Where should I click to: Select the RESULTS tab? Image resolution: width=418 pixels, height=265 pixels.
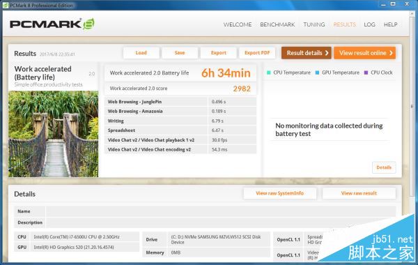(344, 24)
